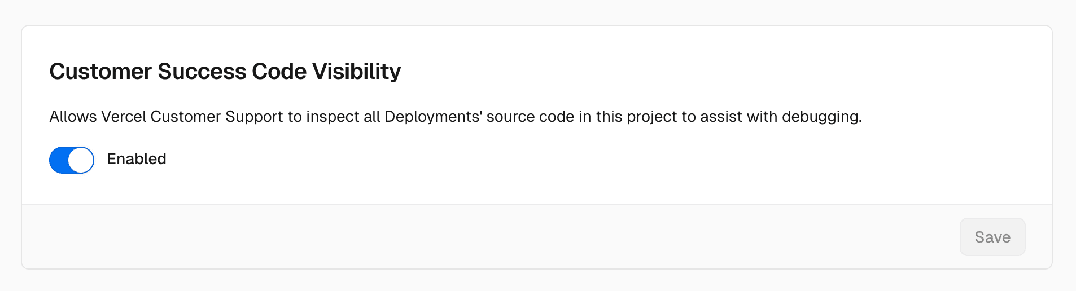
Task: Click the "Enabled" label beside the switch
Action: [137, 159]
